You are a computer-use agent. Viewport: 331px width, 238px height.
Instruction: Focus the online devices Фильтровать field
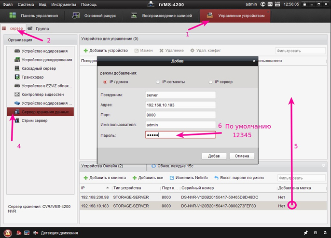301,178
